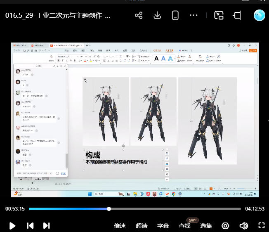
Task: Click the picture-in-picture mini window icon
Action: click(219, 16)
